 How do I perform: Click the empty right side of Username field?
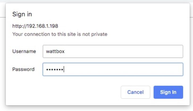pos(123,51)
